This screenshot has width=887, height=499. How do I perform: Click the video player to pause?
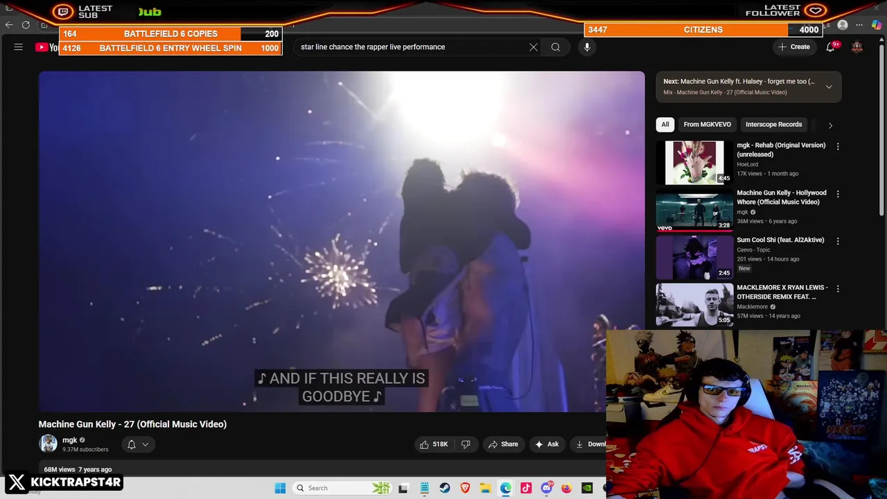342,242
